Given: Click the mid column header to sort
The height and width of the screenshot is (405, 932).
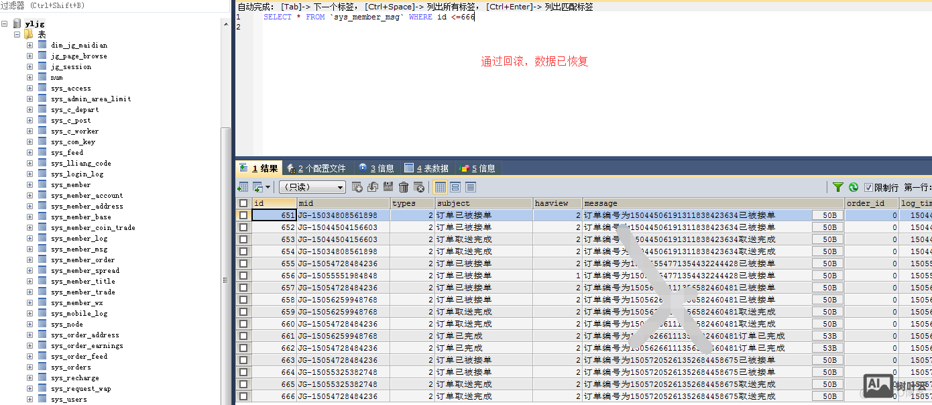Looking at the screenshot, I should pyautogui.click(x=342, y=202).
